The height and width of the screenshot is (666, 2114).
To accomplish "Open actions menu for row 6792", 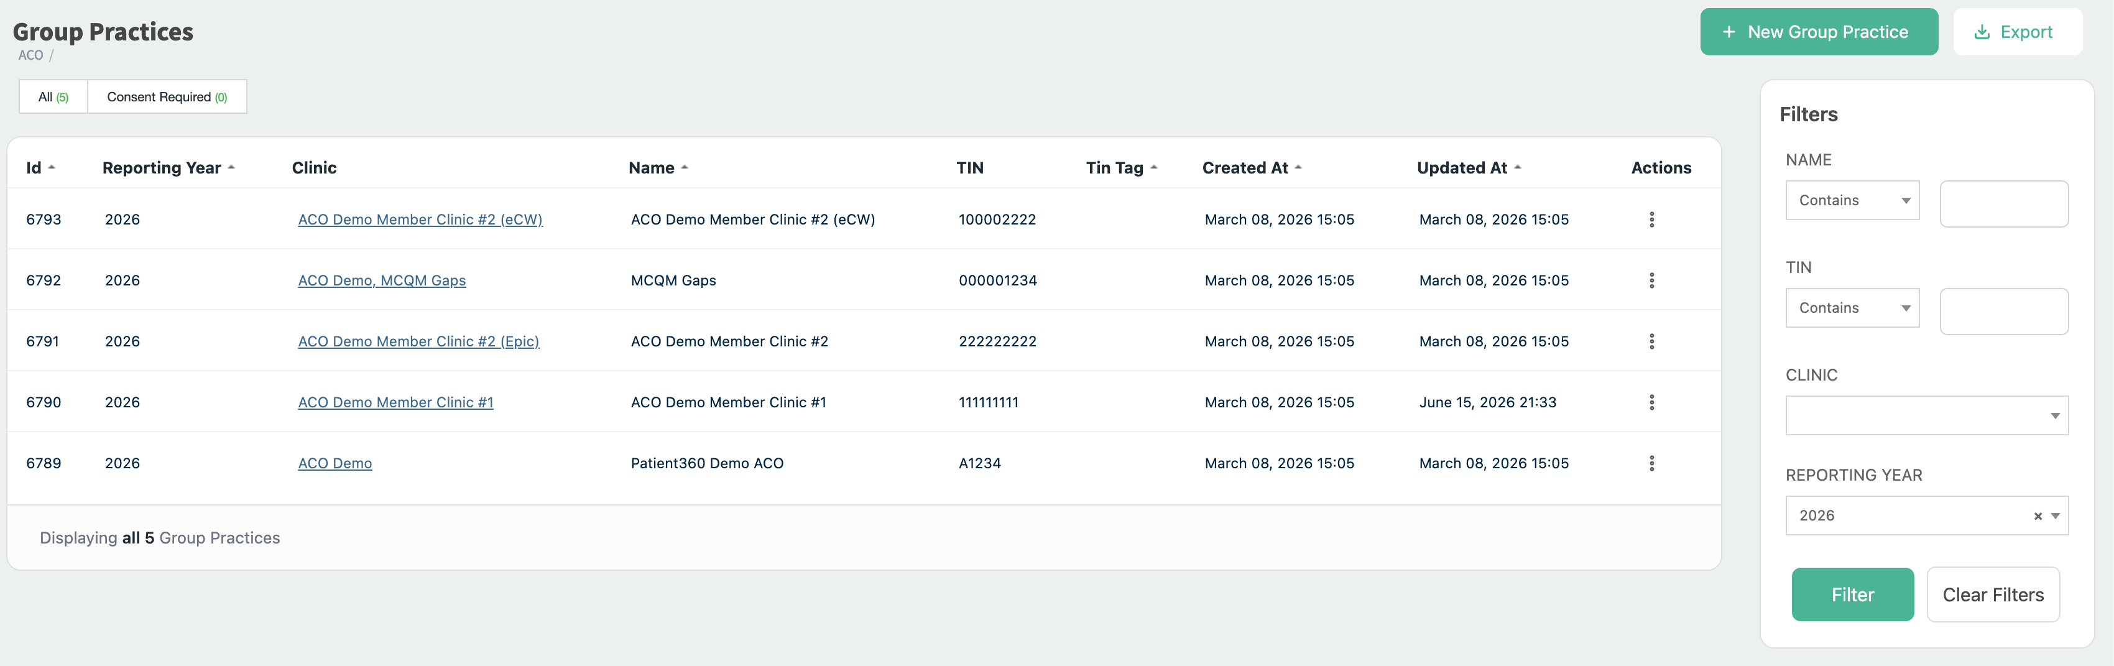I will (1651, 280).
